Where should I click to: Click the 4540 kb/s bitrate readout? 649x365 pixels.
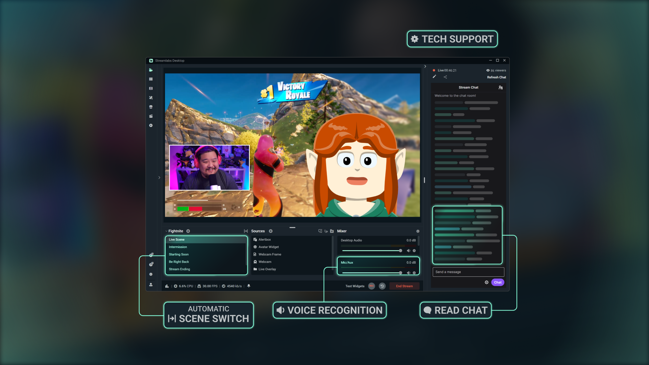point(232,286)
